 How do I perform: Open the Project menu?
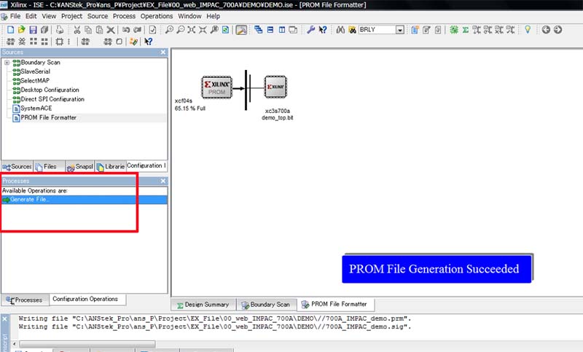[x=71, y=16]
